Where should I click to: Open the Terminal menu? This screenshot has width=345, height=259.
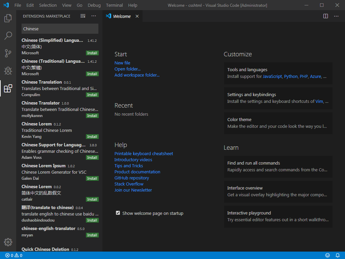[115, 5]
